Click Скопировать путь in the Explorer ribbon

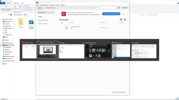29,8
